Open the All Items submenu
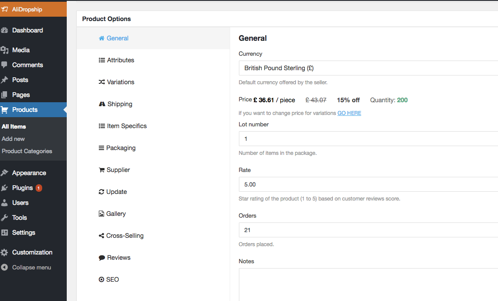498x301 pixels. click(x=14, y=126)
